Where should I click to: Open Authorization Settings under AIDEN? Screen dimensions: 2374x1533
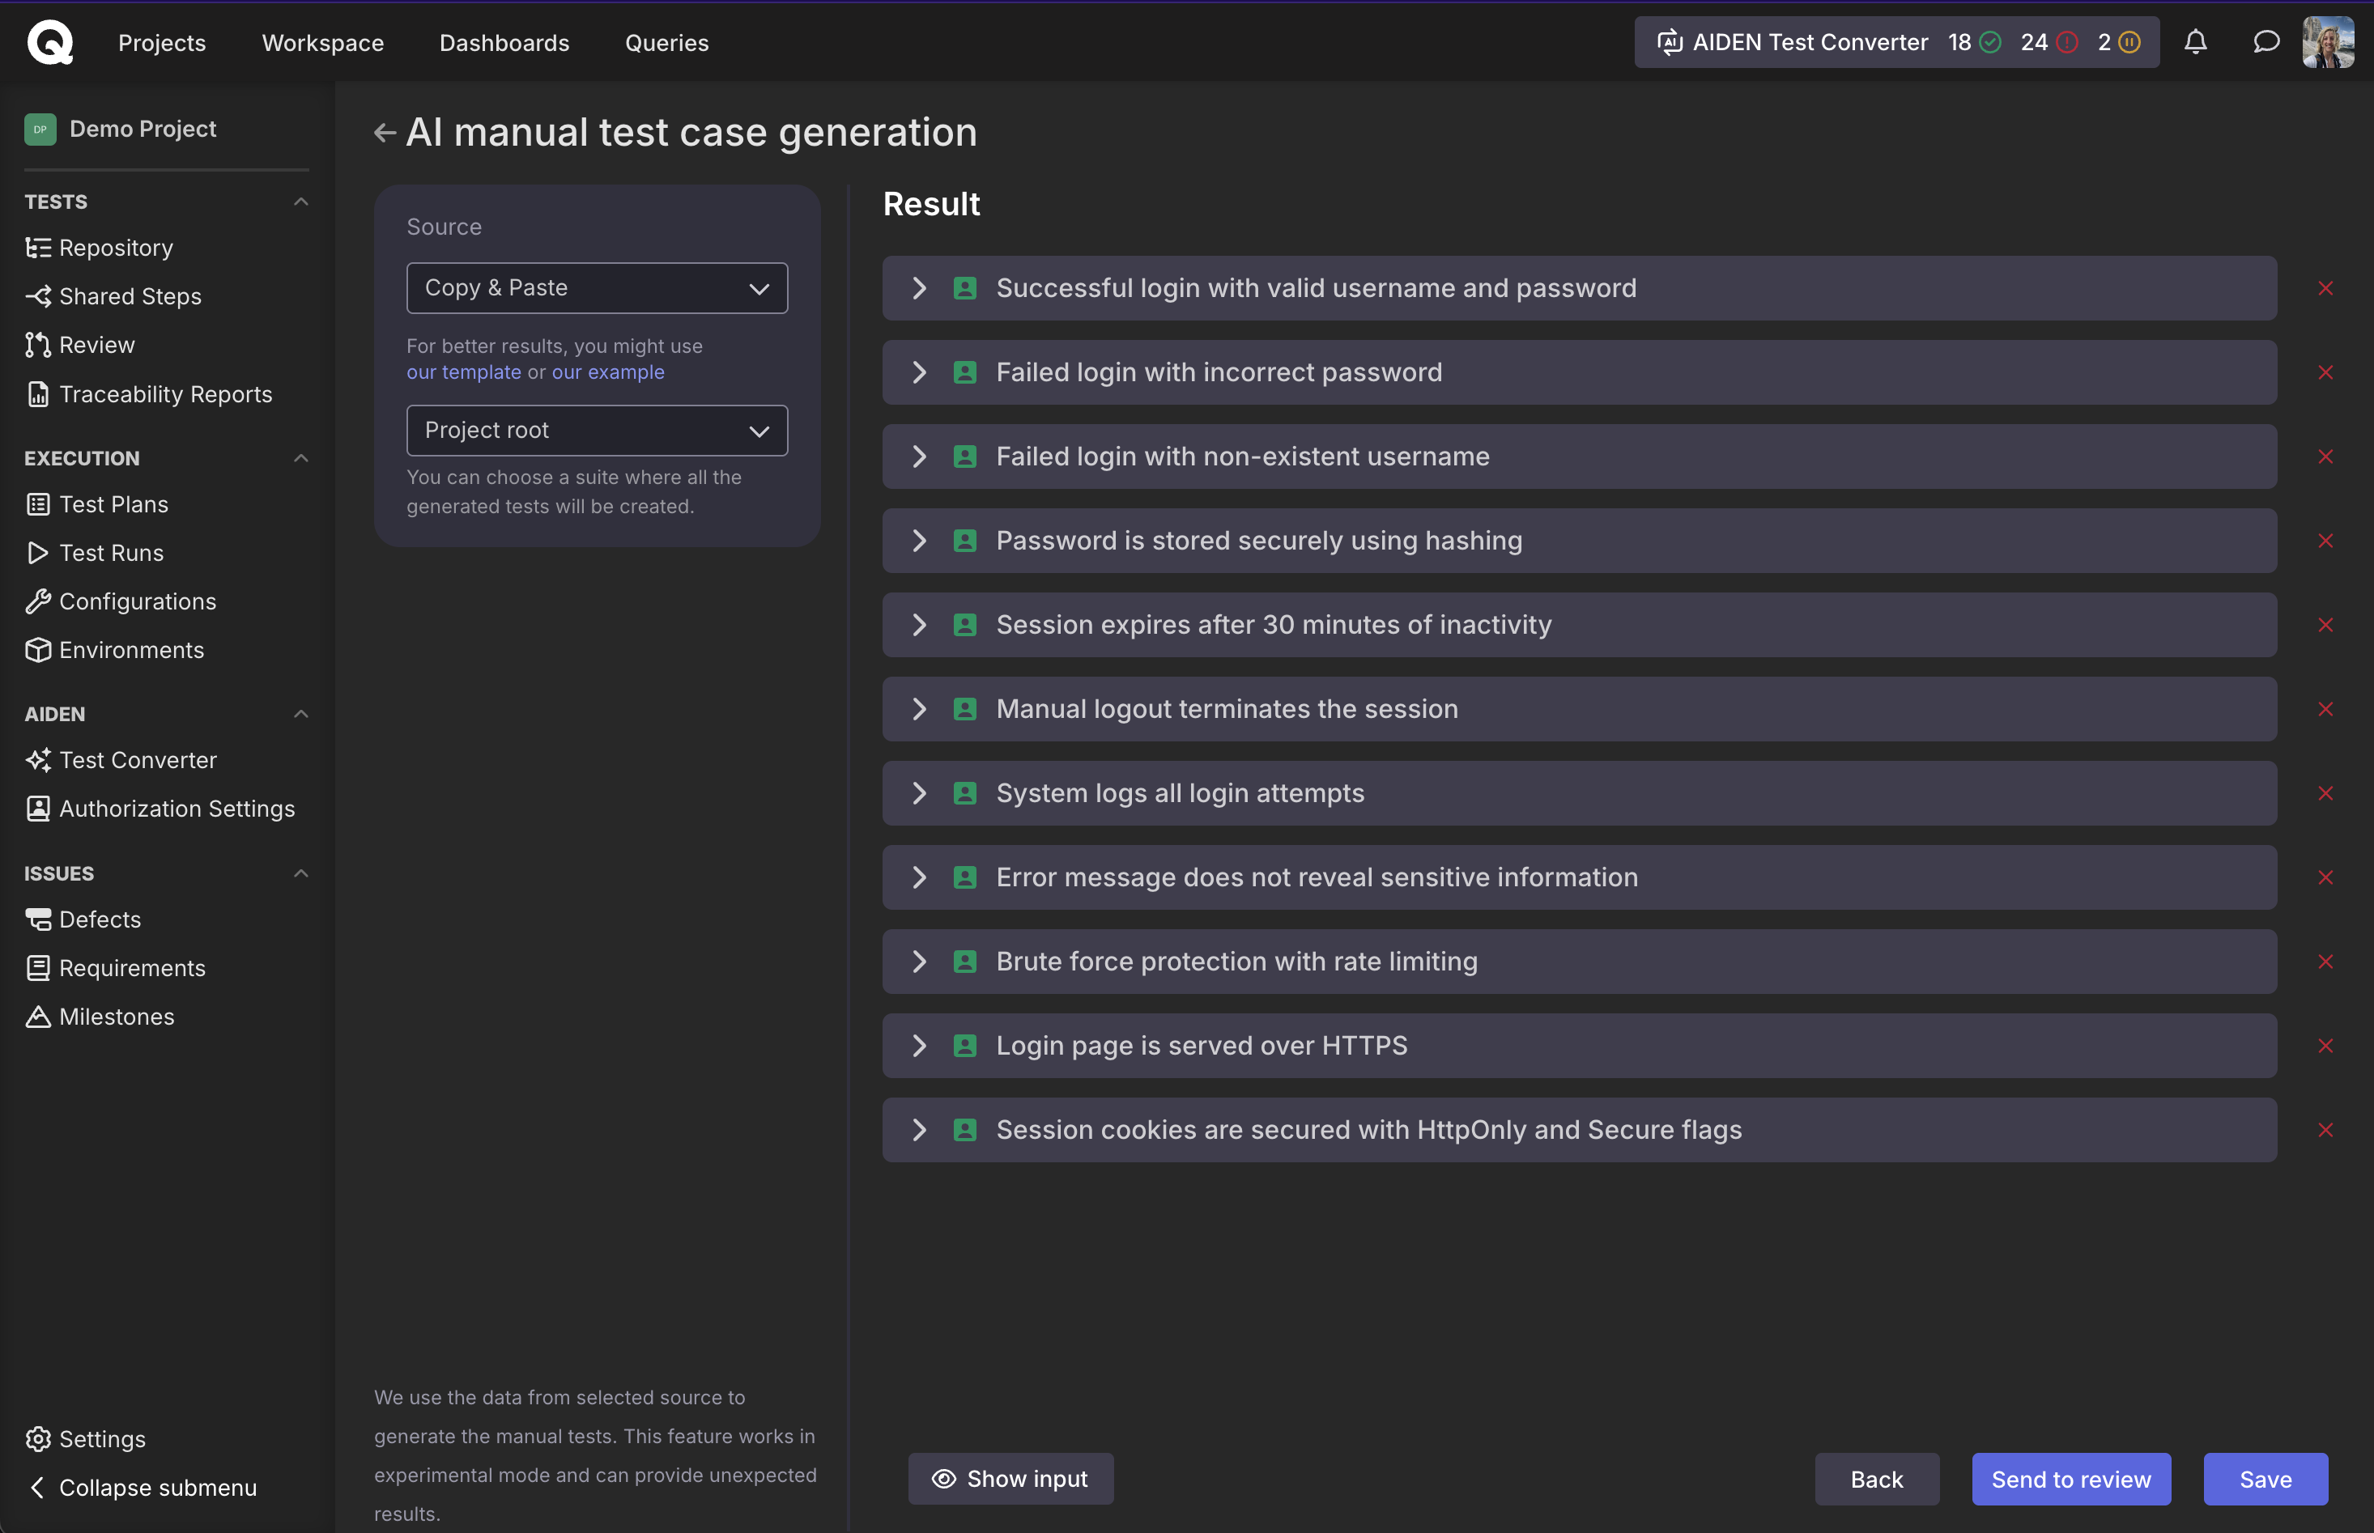click(x=177, y=809)
